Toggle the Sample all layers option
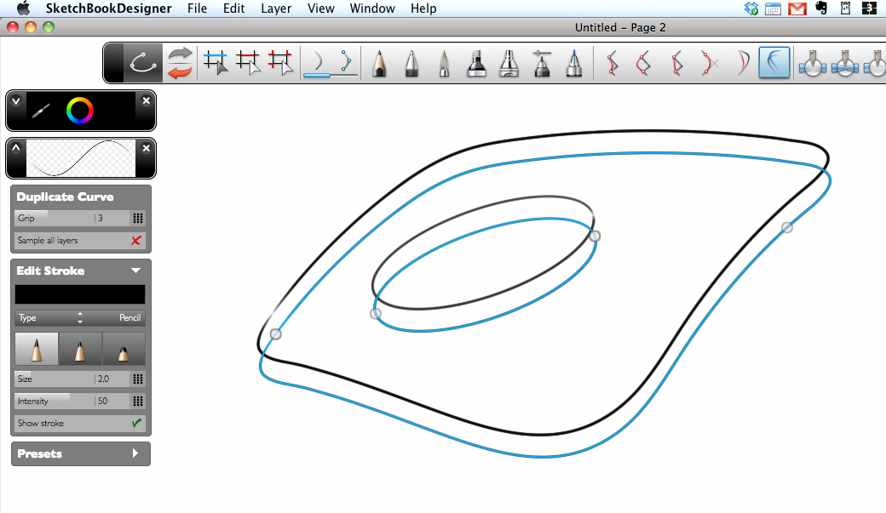The height and width of the screenshot is (513, 886). click(x=135, y=241)
